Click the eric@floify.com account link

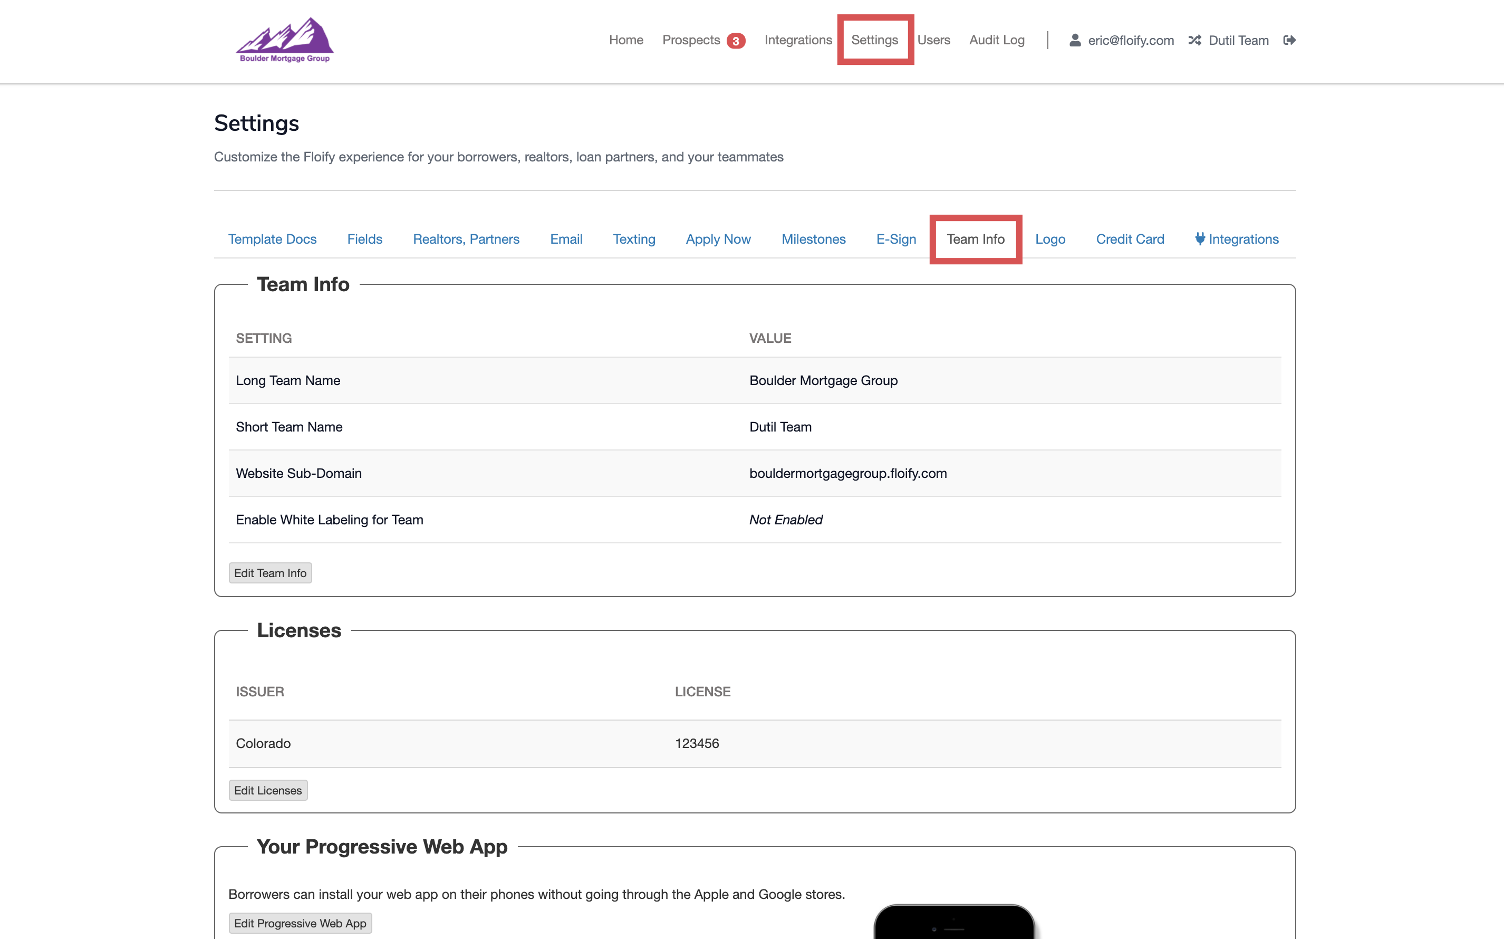point(1130,41)
